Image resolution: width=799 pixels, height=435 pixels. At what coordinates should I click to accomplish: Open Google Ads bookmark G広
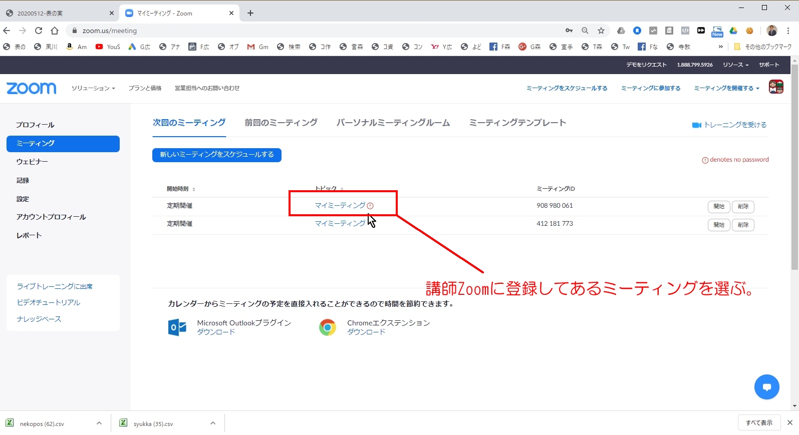[x=139, y=47]
